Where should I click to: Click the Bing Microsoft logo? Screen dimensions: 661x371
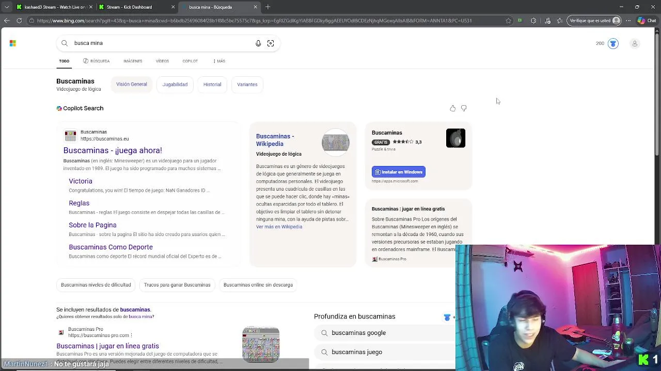(13, 43)
